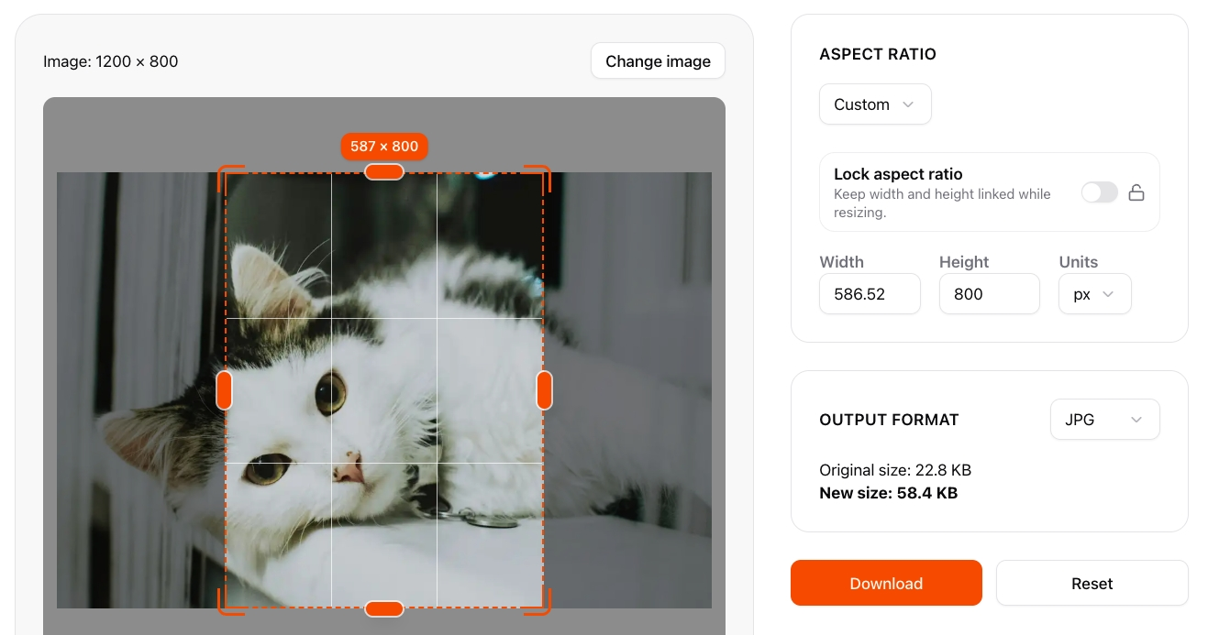Click the bottom crop edge handle

(384, 608)
